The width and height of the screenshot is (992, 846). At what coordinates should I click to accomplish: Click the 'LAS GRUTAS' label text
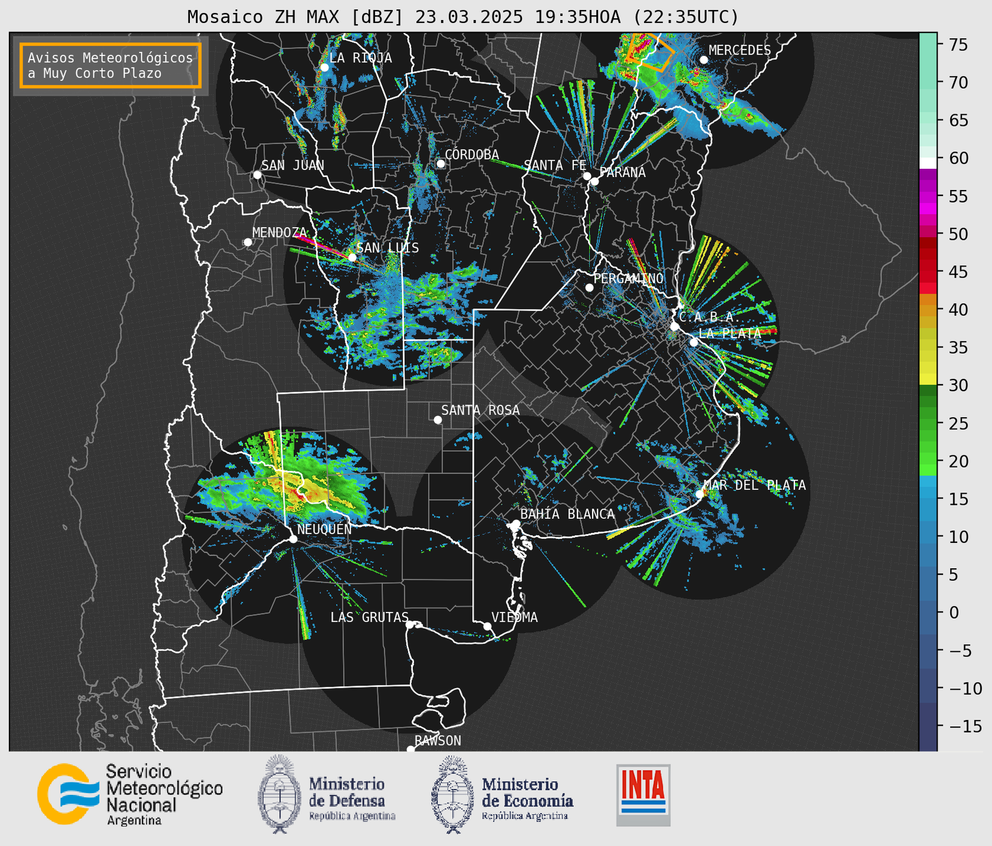(x=369, y=617)
